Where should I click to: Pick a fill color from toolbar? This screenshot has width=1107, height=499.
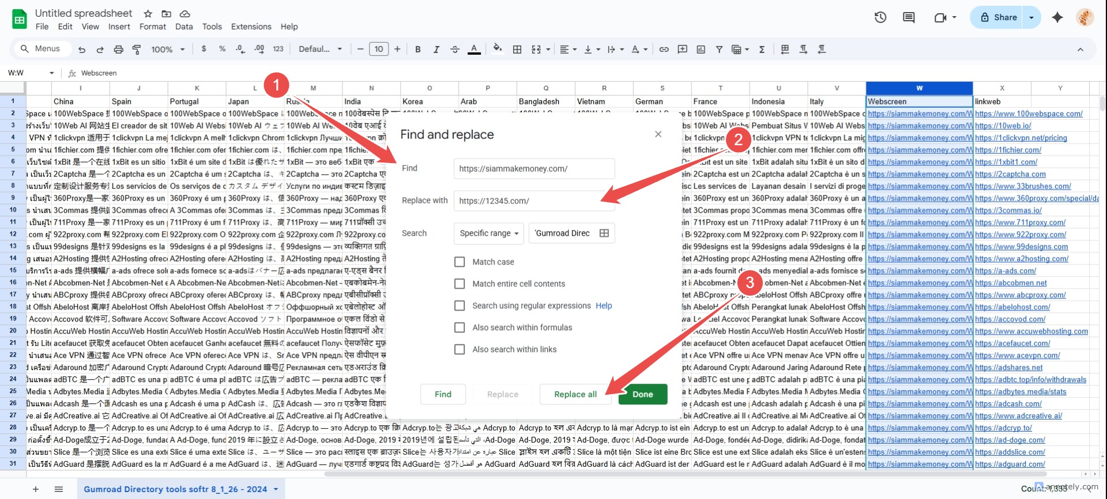pyautogui.click(x=498, y=50)
